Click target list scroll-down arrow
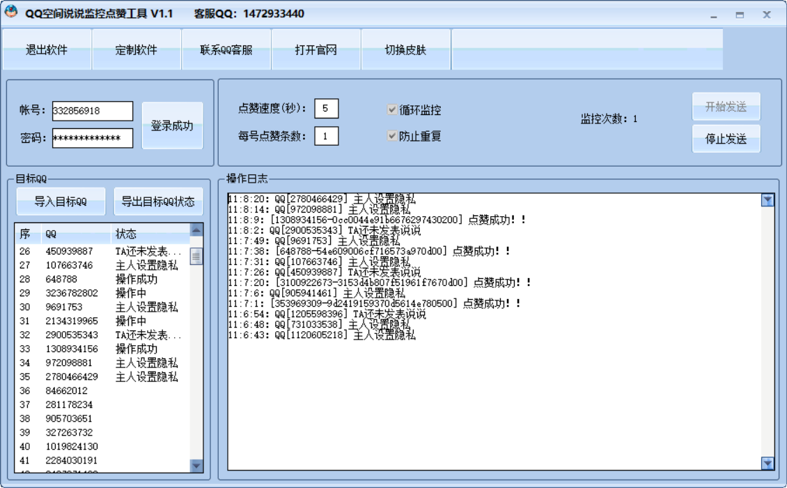The height and width of the screenshot is (488, 787). coord(196,466)
